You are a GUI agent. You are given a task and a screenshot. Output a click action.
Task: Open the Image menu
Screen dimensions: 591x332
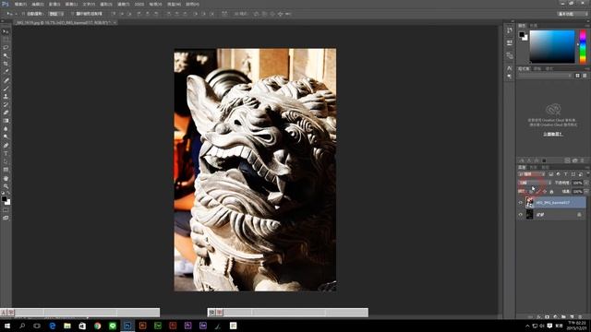point(54,4)
